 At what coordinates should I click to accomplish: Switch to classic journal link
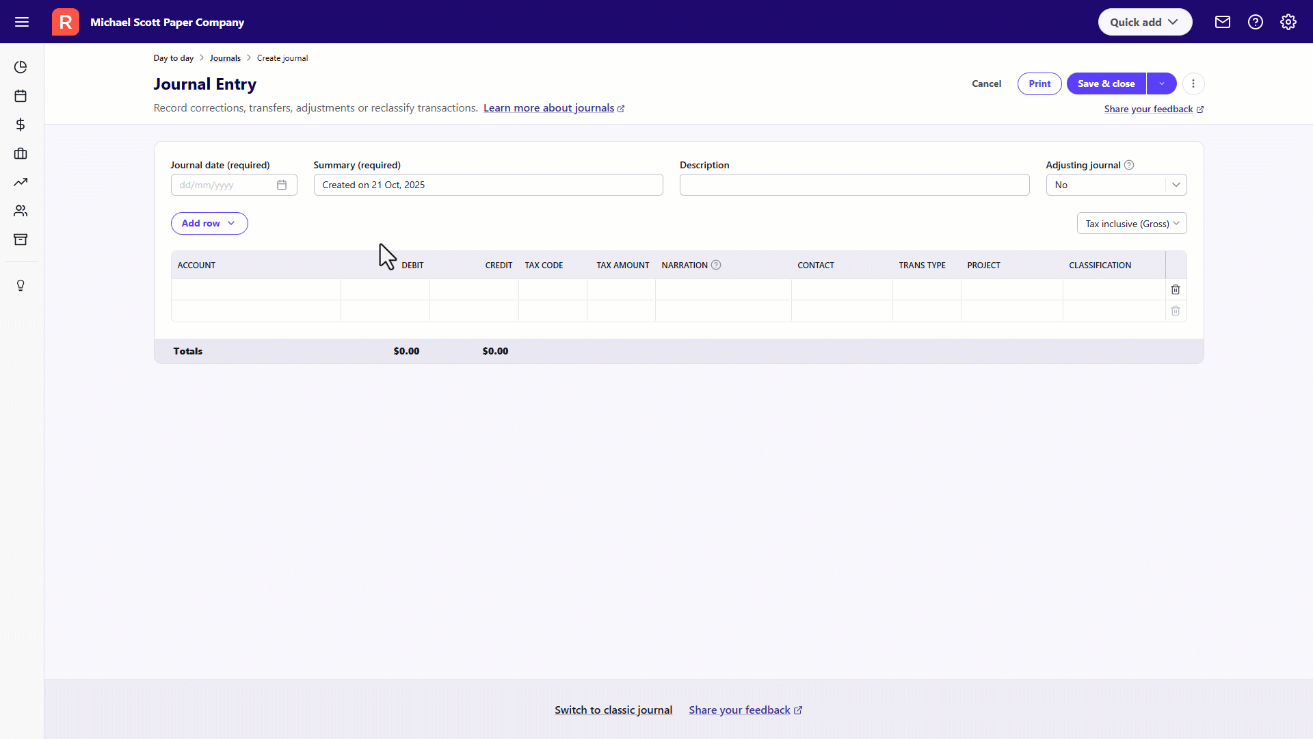point(613,710)
